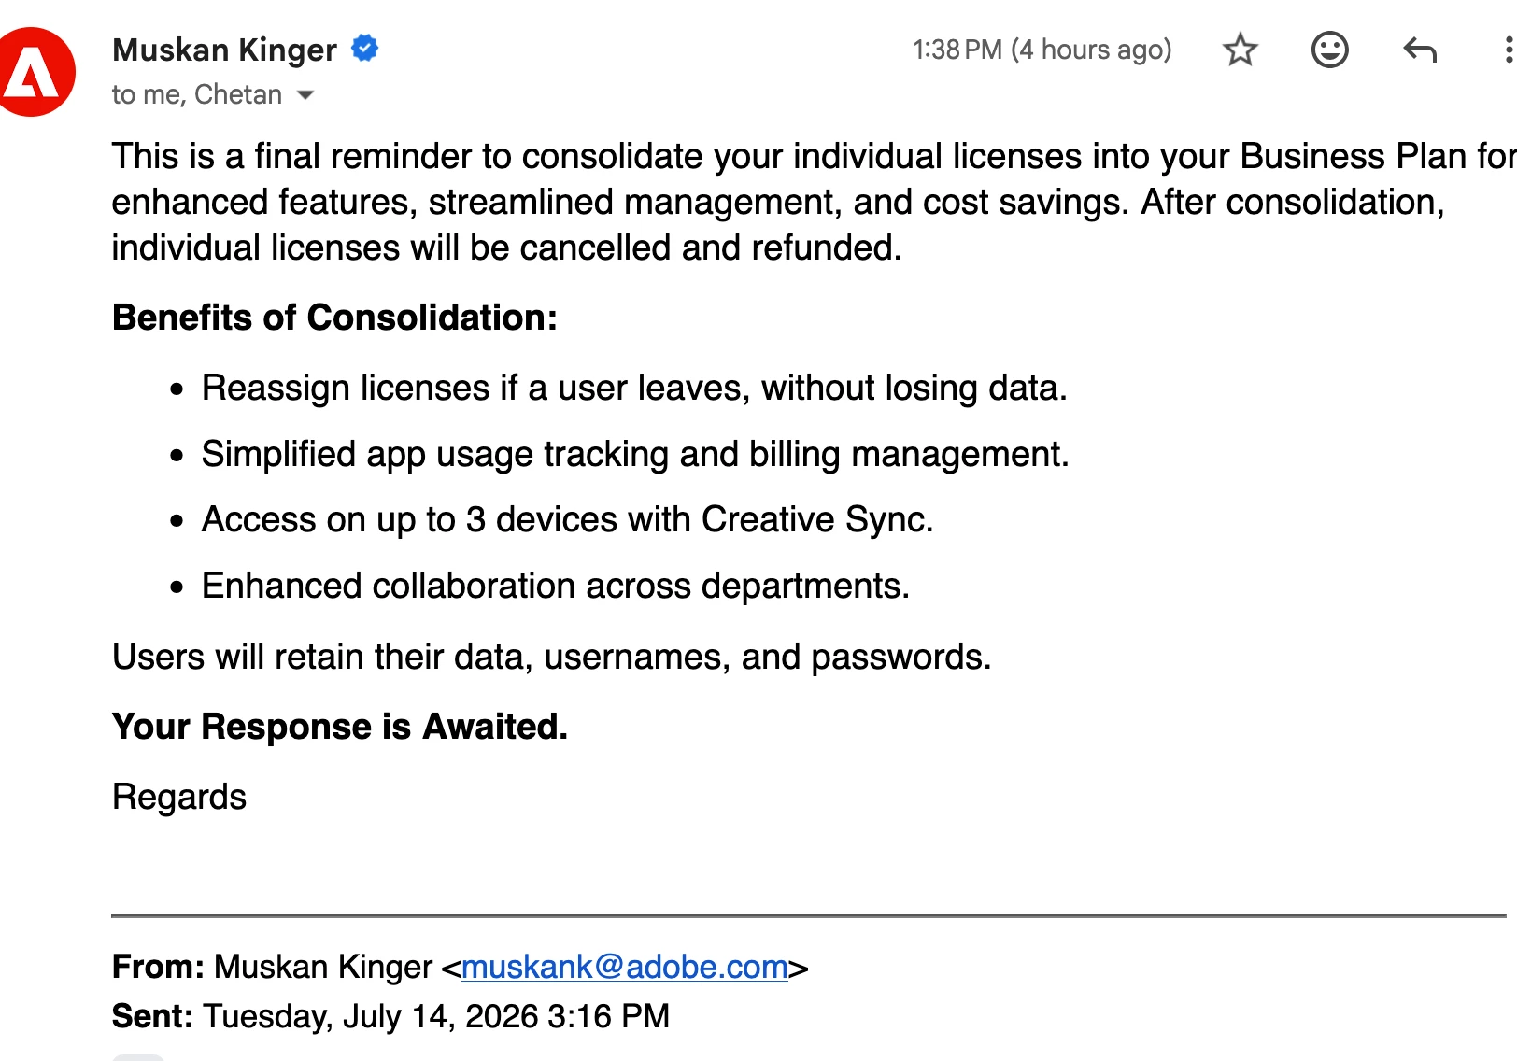Click the bullet about reassigning licenses

coord(634,388)
